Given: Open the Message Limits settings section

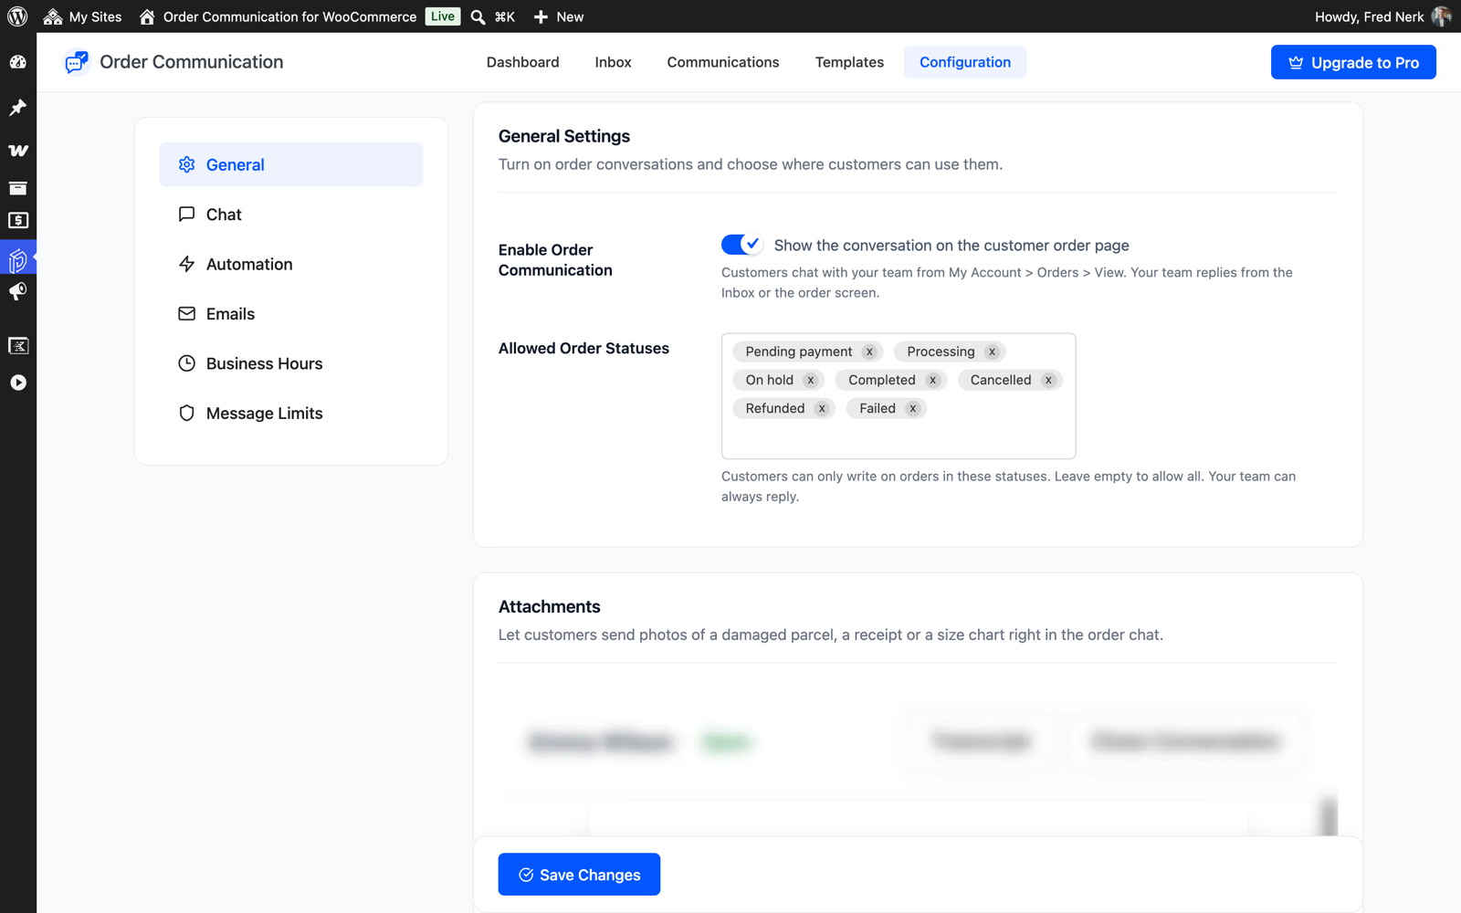Looking at the screenshot, I should tap(291, 414).
